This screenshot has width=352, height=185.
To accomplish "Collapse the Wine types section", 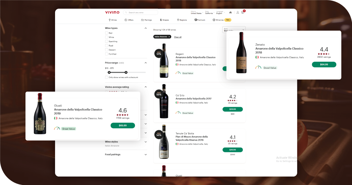I will pyautogui.click(x=146, y=28).
